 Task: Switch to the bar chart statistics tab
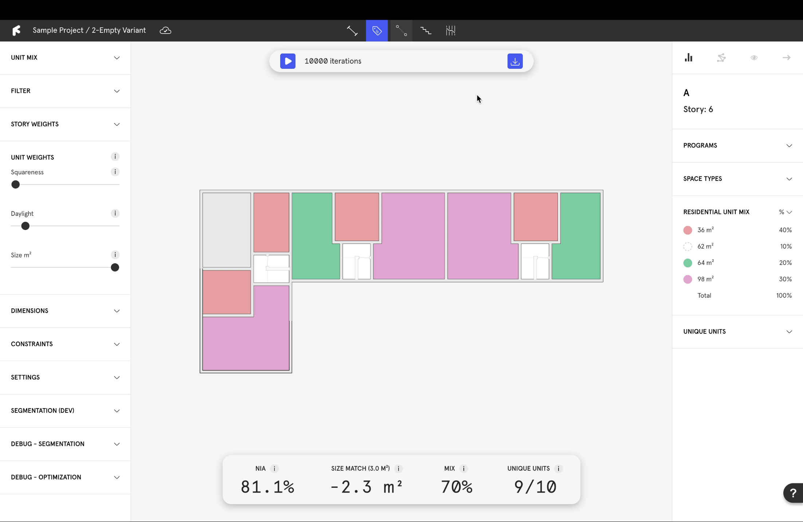pos(688,58)
